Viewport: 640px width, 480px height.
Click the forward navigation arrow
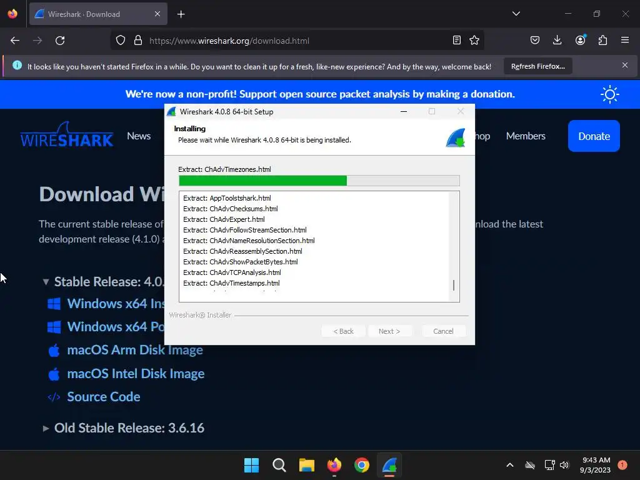[37, 41]
